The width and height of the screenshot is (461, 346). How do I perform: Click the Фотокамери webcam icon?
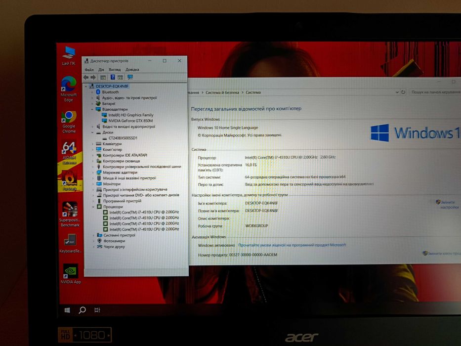pos(100,241)
